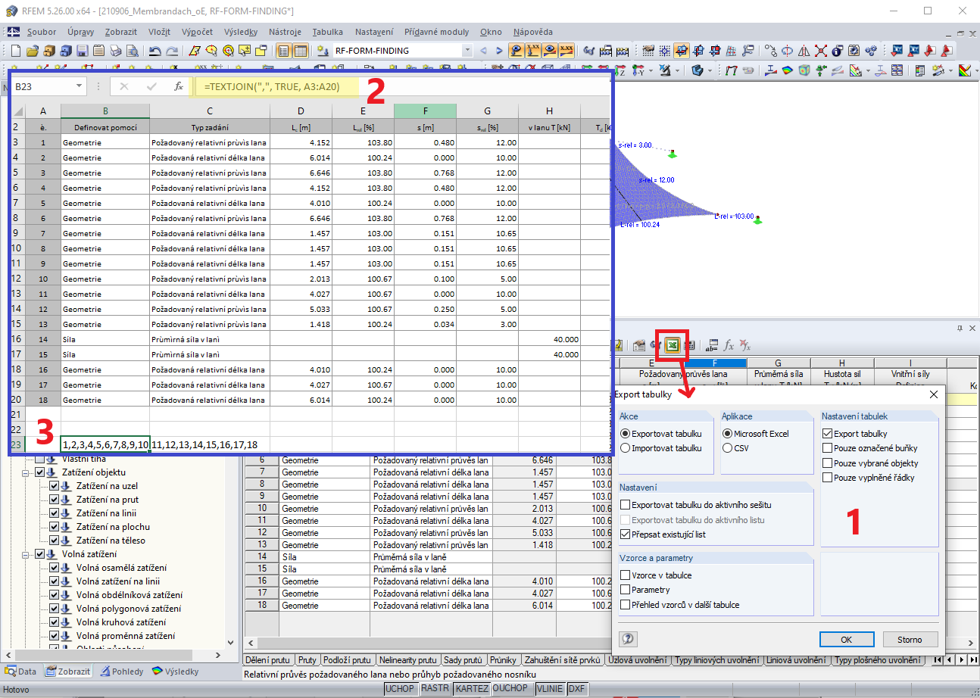Enable Pouze vyplněné řádky checkbox

point(828,478)
